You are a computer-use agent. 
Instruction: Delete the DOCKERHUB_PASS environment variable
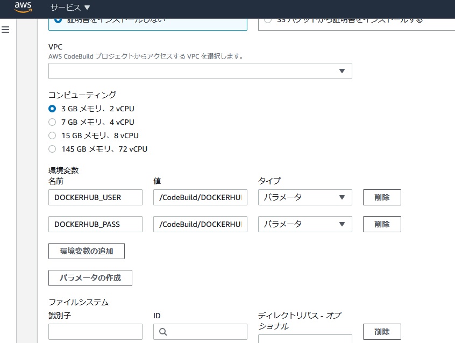[382, 224]
